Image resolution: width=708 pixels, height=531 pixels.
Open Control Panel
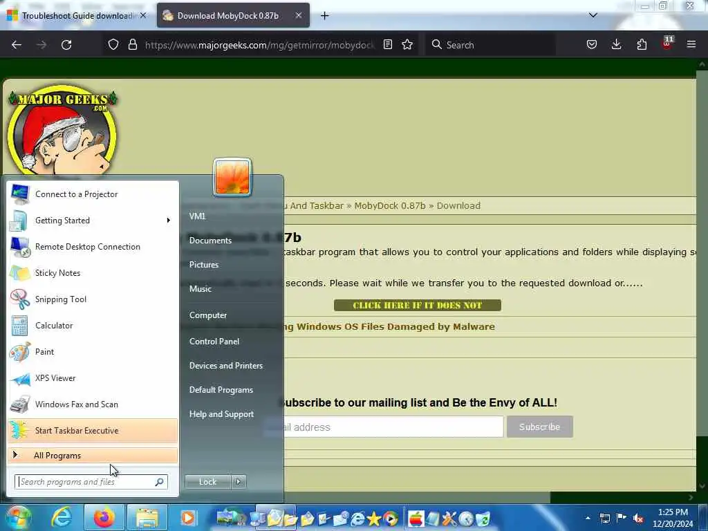click(214, 342)
